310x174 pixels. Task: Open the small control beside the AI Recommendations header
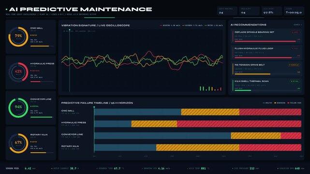pos(298,25)
